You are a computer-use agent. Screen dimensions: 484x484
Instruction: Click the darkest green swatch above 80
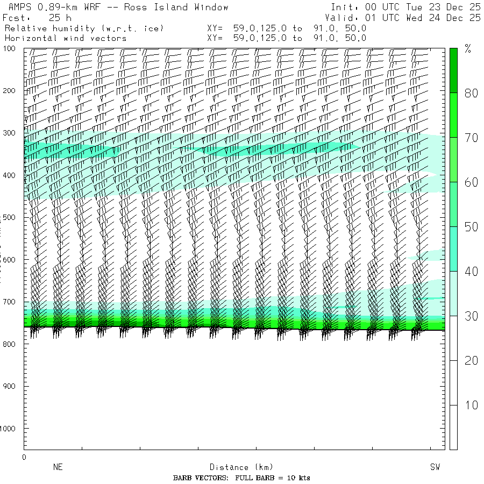pyautogui.click(x=453, y=70)
